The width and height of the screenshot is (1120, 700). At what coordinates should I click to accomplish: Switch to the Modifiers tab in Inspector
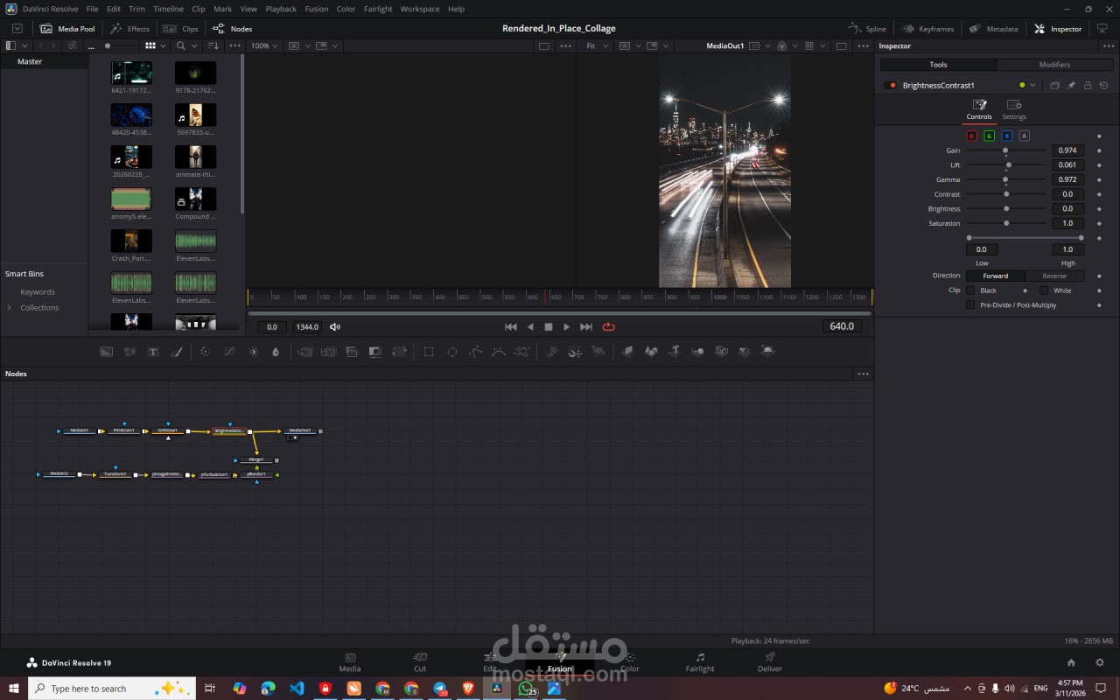point(1053,65)
